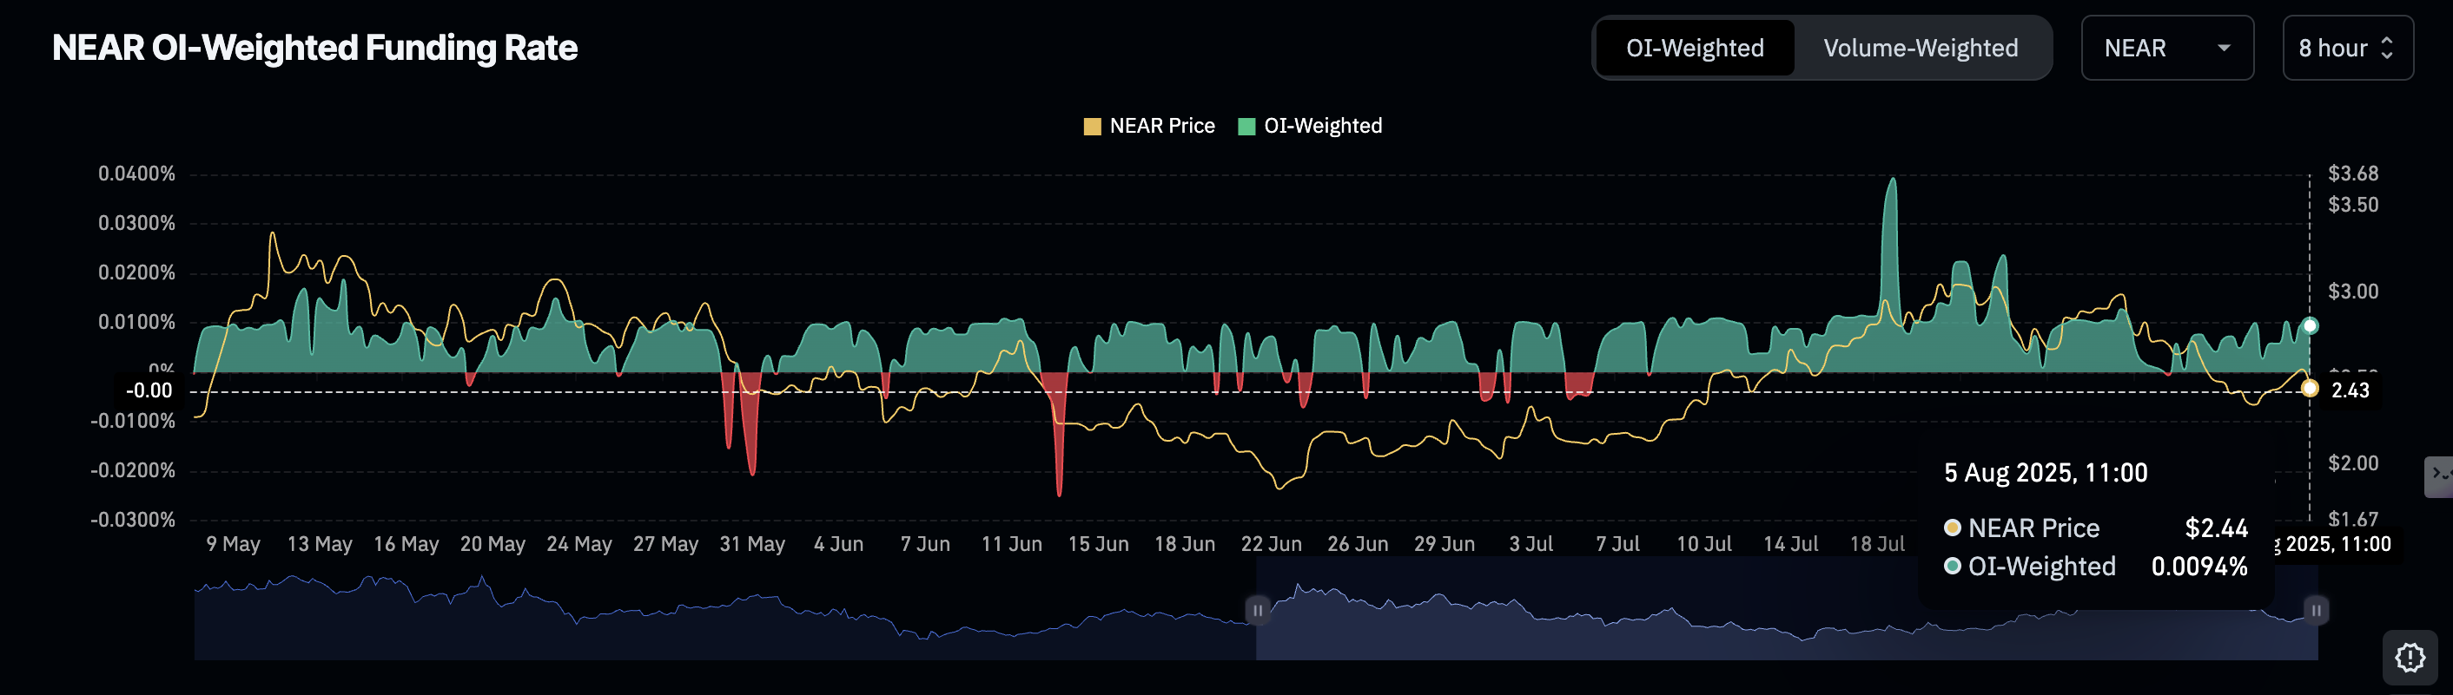The image size is (2453, 695).
Task: Click the positive 0.0100% axis label
Action: (x=137, y=321)
